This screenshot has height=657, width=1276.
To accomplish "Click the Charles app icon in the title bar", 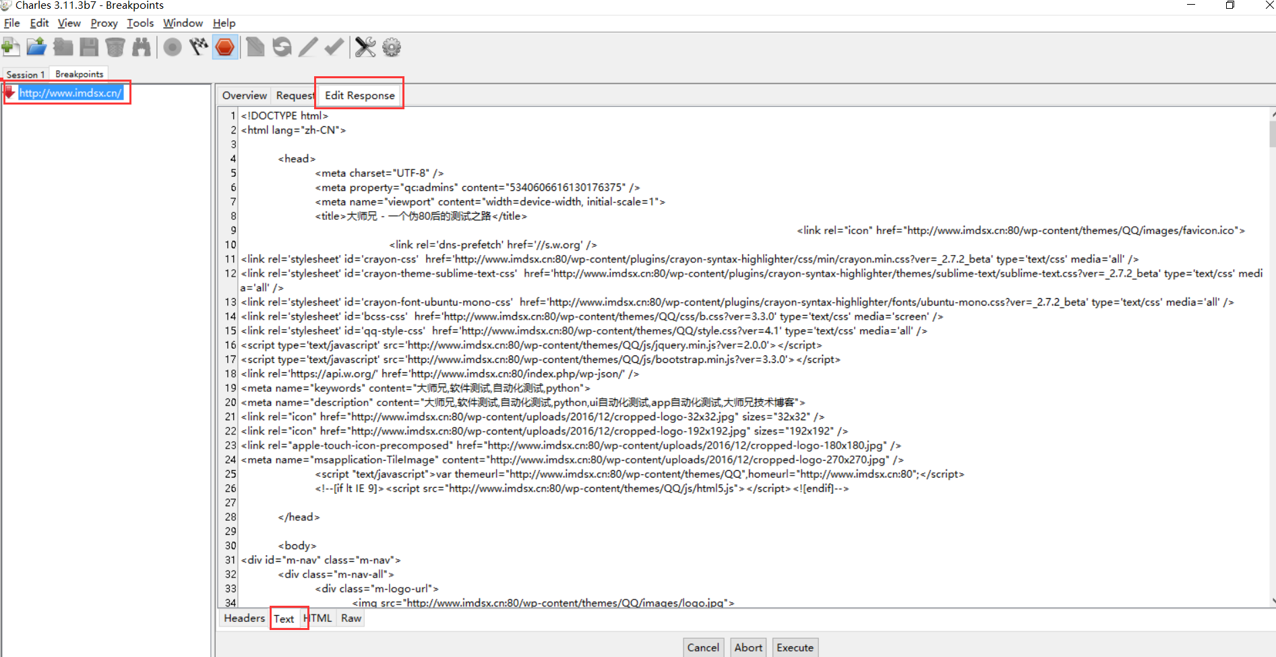I will pos(6,5).
